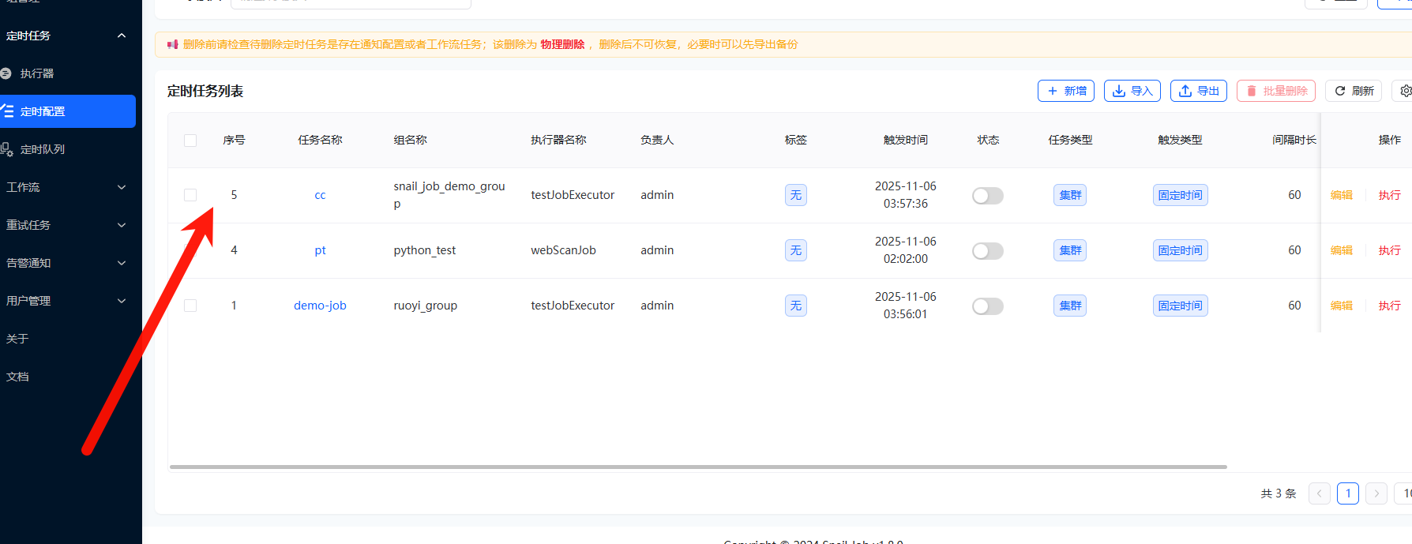Viewport: 1412px width, 544px height.
Task: Click the horizontal table scrollbar
Action: 697,467
